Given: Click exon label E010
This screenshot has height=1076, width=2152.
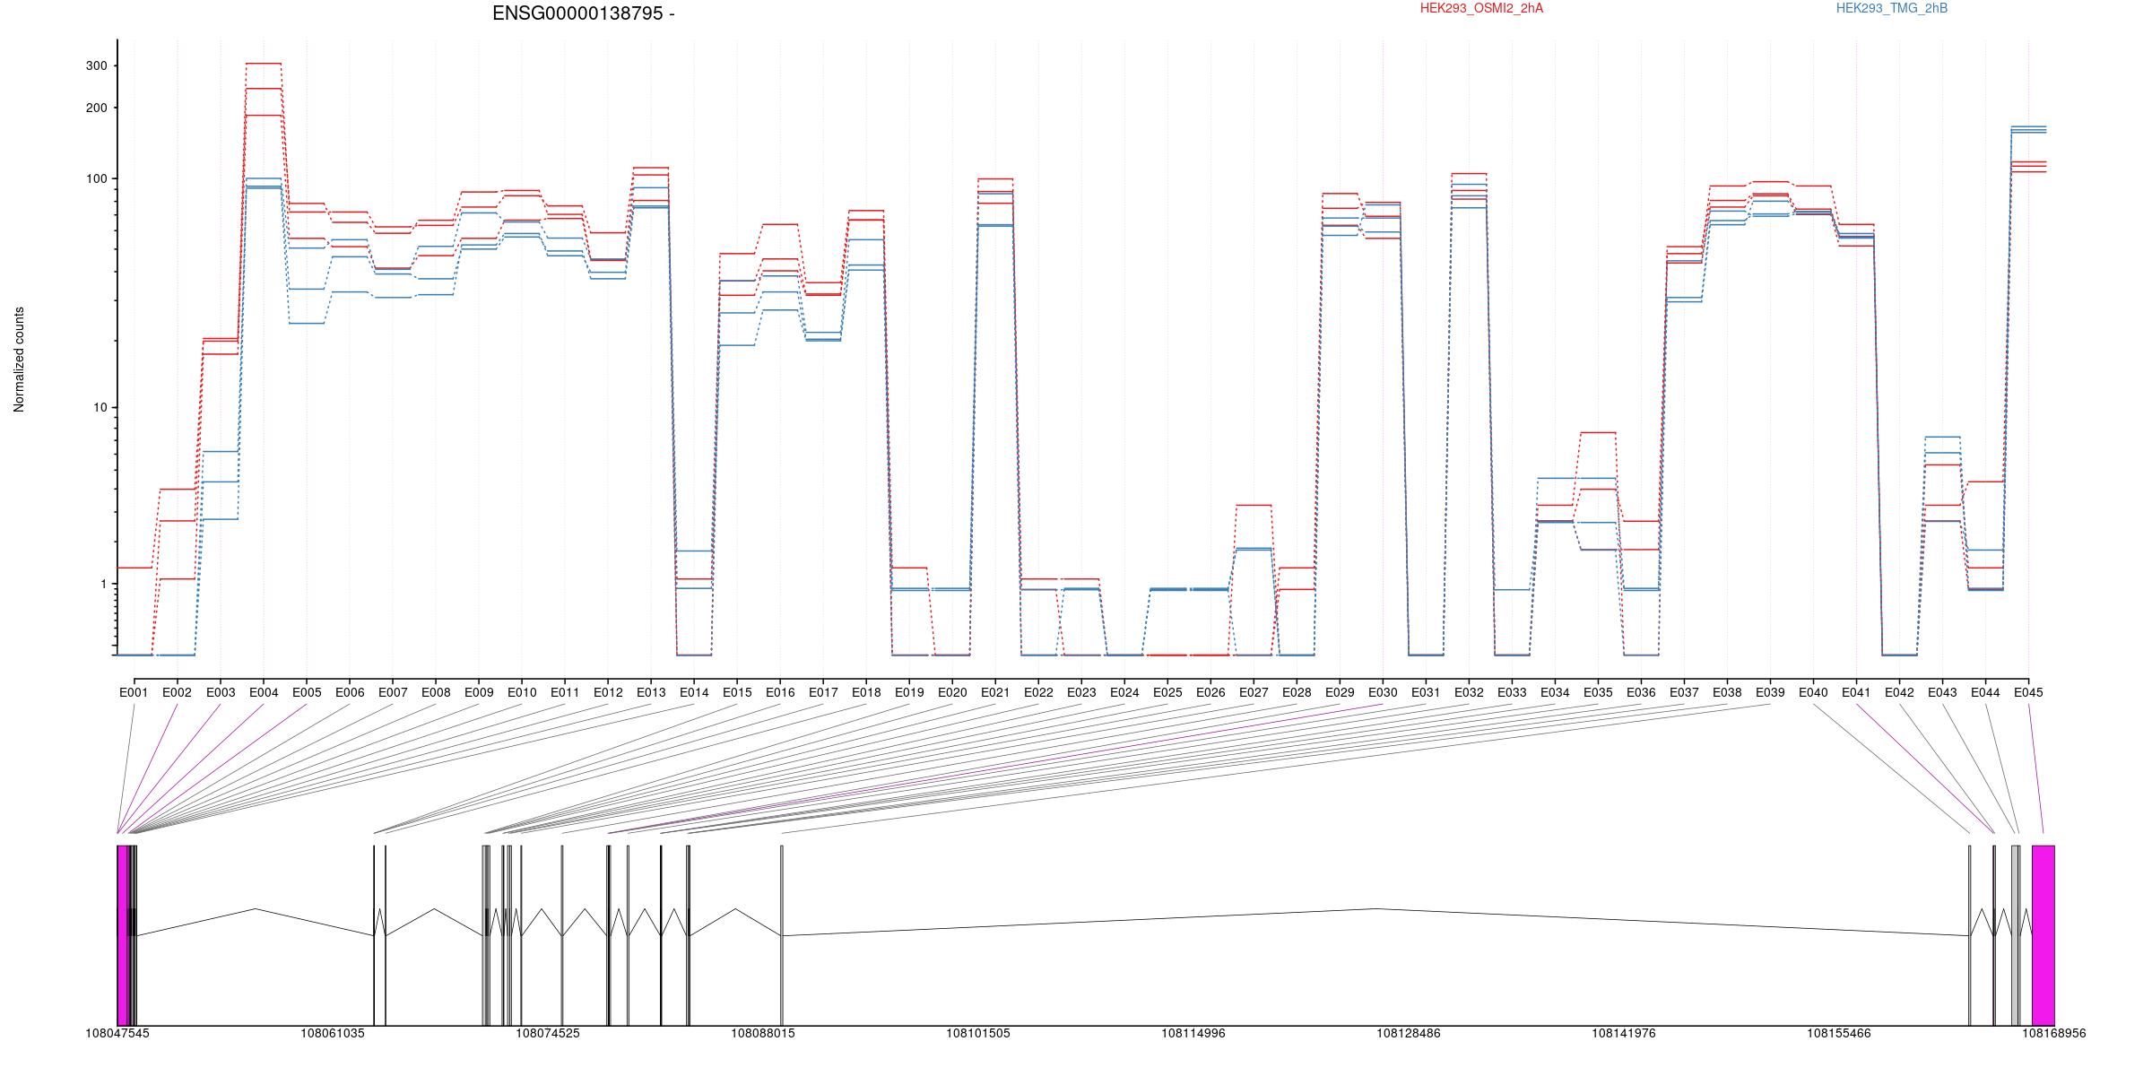Looking at the screenshot, I should [x=522, y=692].
